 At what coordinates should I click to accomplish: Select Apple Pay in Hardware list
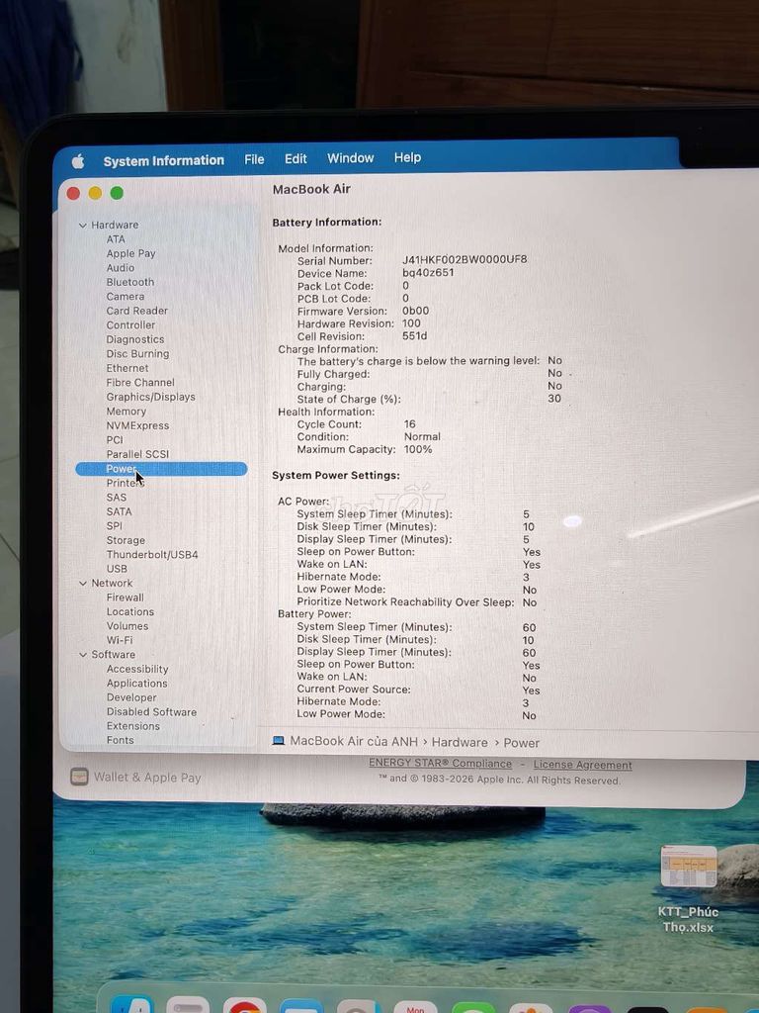point(131,253)
